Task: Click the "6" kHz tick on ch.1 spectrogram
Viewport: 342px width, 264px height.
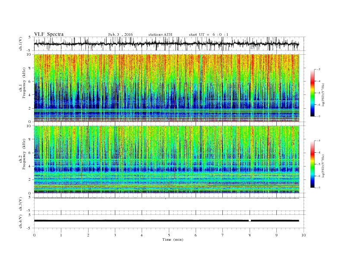Action: coord(30,81)
